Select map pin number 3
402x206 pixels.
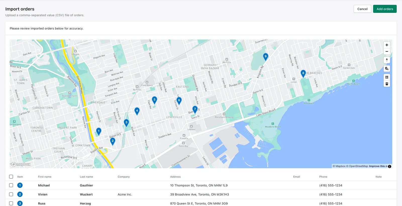click(126, 123)
